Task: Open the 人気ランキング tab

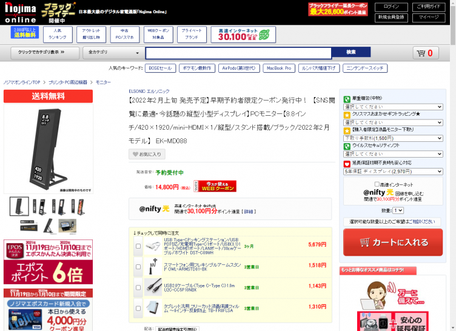Action: coord(58,35)
